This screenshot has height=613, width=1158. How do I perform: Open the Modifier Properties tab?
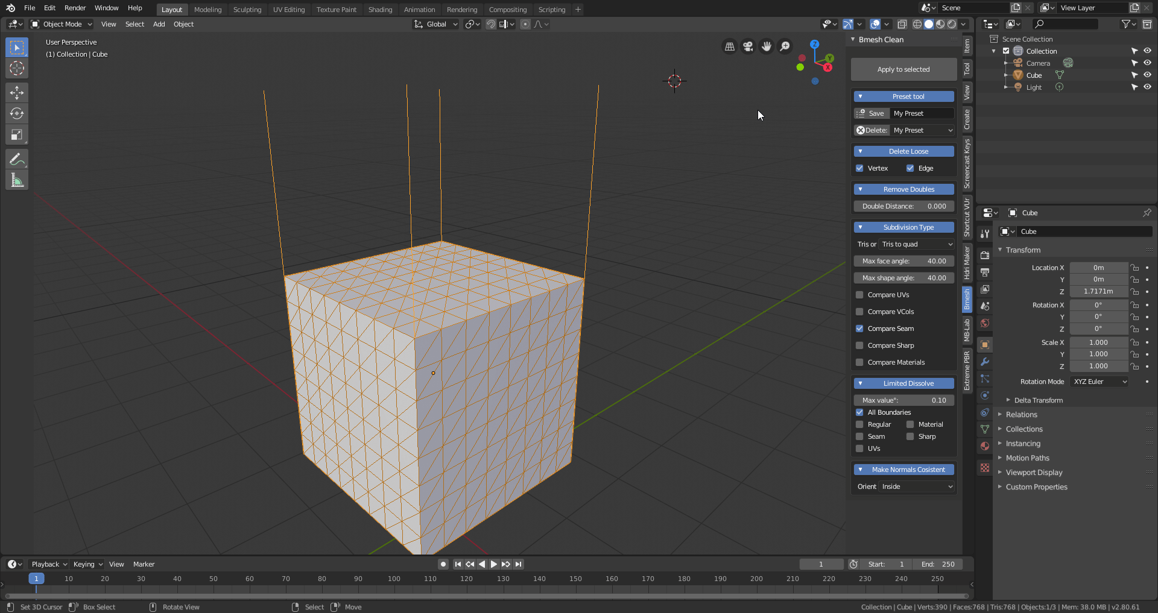pos(984,362)
